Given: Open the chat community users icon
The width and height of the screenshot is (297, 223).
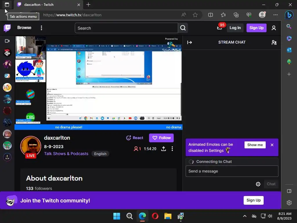Looking at the screenshot, I should (274, 42).
